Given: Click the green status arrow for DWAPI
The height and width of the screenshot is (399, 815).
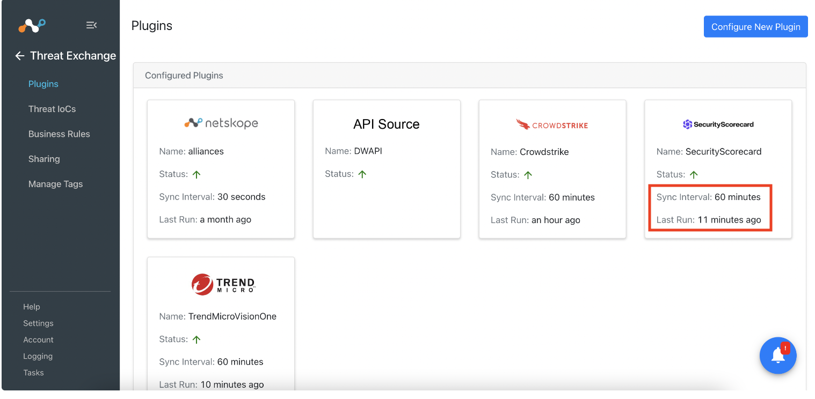Looking at the screenshot, I should 362,174.
